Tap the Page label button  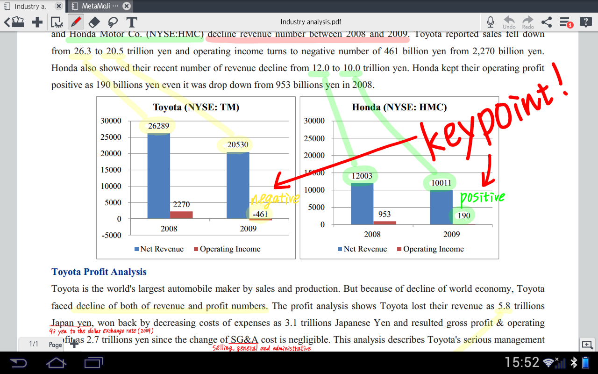coord(55,345)
